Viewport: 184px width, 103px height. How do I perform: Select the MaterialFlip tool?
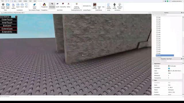pos(63,5)
